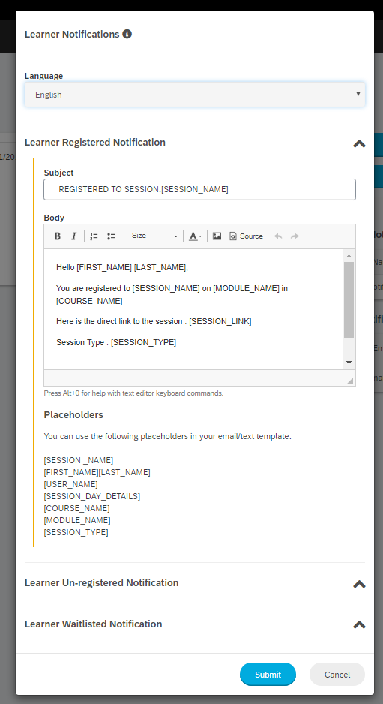Screen dimensions: 383x704
Task: Expand the Learner Un-registered Notification chevron
Action: point(359,584)
